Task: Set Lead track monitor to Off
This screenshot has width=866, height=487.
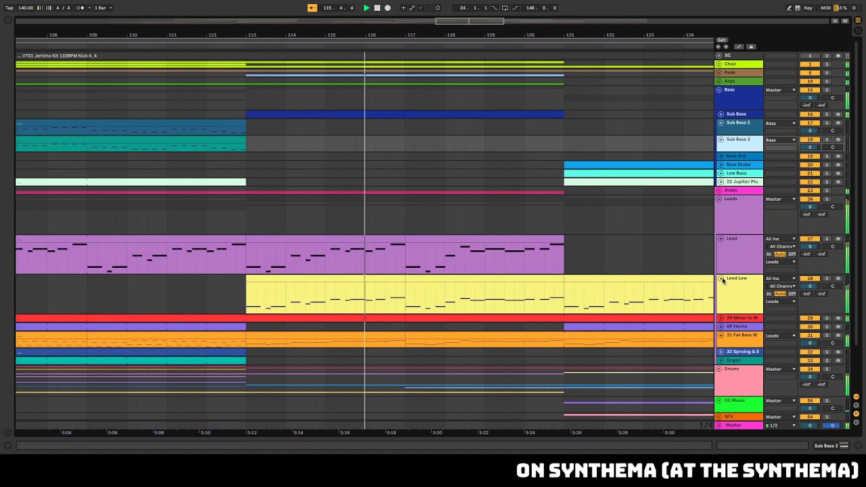Action: 792,254
